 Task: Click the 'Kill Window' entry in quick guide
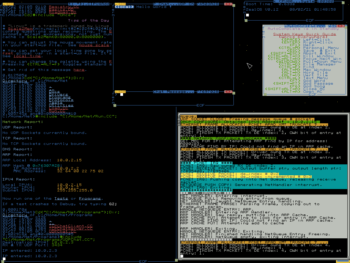pos(318,56)
